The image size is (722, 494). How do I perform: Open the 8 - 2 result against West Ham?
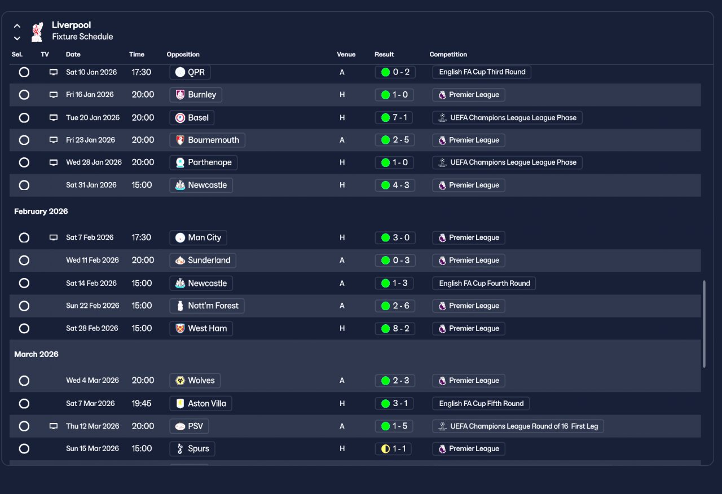pos(395,328)
